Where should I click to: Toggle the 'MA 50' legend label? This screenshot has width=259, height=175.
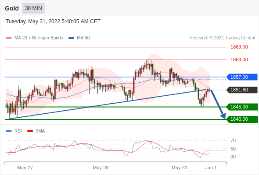(x=83, y=38)
